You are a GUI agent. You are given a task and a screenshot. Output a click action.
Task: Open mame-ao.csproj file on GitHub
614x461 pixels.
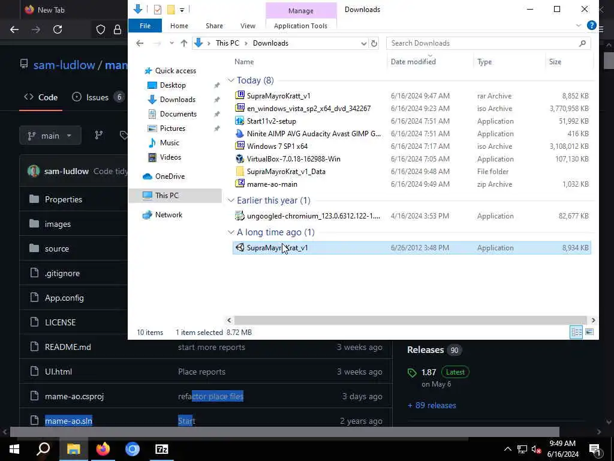pos(74,396)
